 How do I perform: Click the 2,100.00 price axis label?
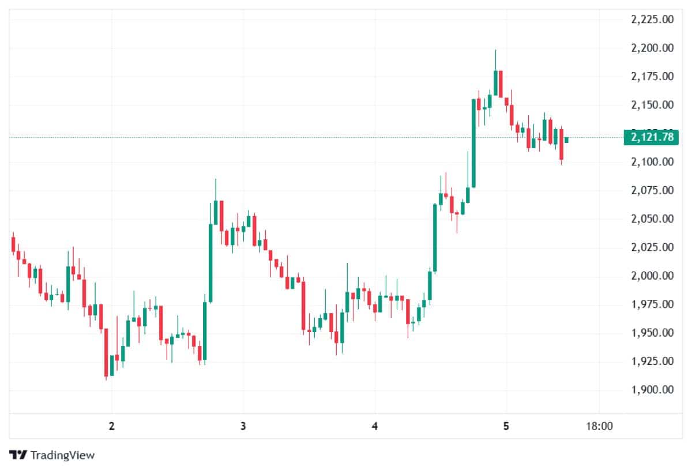[x=652, y=162]
